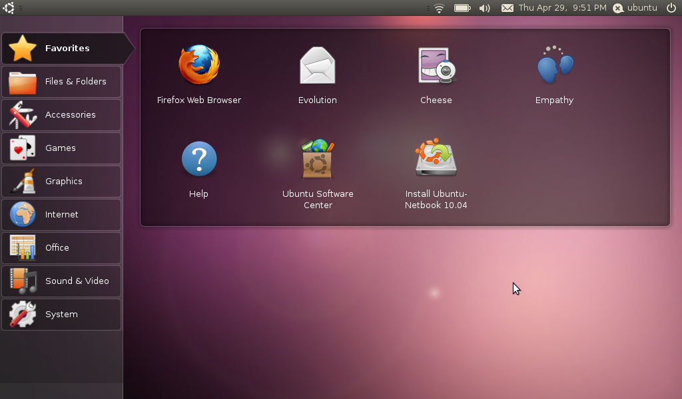Open the Internet category

[x=61, y=215]
